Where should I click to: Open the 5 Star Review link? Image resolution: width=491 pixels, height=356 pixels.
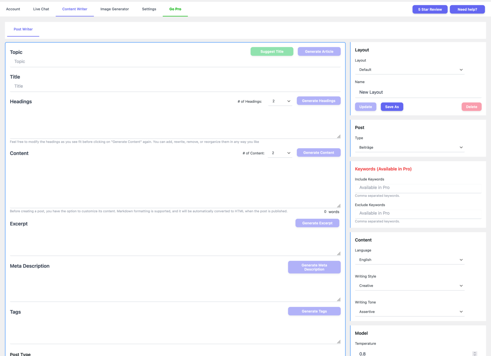(430, 10)
